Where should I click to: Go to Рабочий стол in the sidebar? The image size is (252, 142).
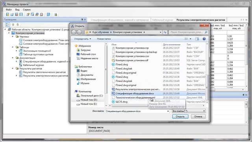click(x=88, y=54)
